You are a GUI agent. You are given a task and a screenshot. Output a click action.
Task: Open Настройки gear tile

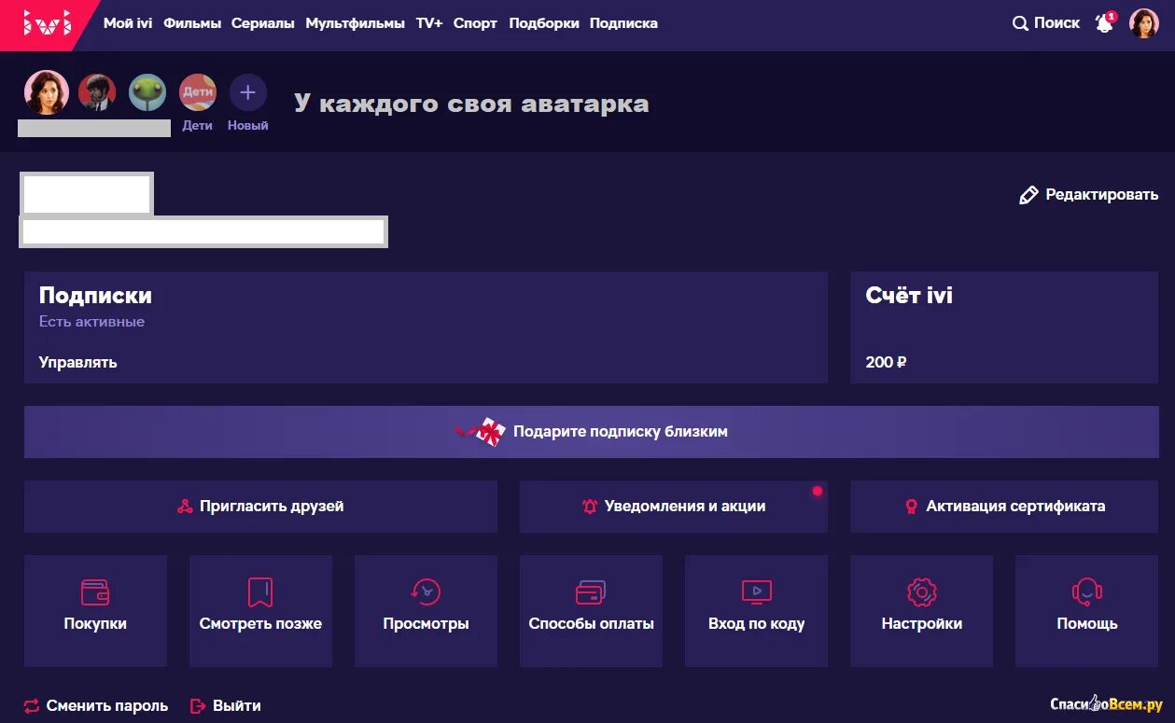coord(921,611)
